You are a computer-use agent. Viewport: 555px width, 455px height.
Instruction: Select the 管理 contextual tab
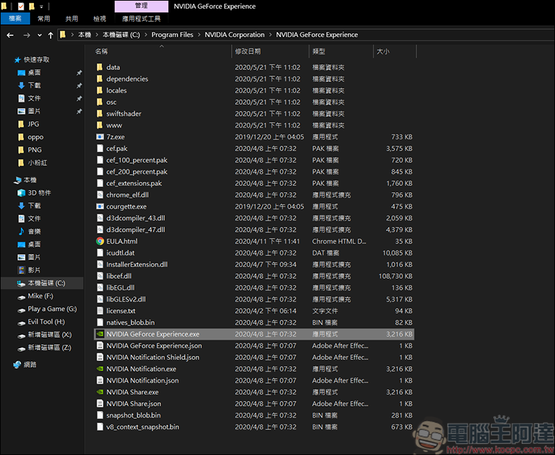pyautogui.click(x=142, y=6)
